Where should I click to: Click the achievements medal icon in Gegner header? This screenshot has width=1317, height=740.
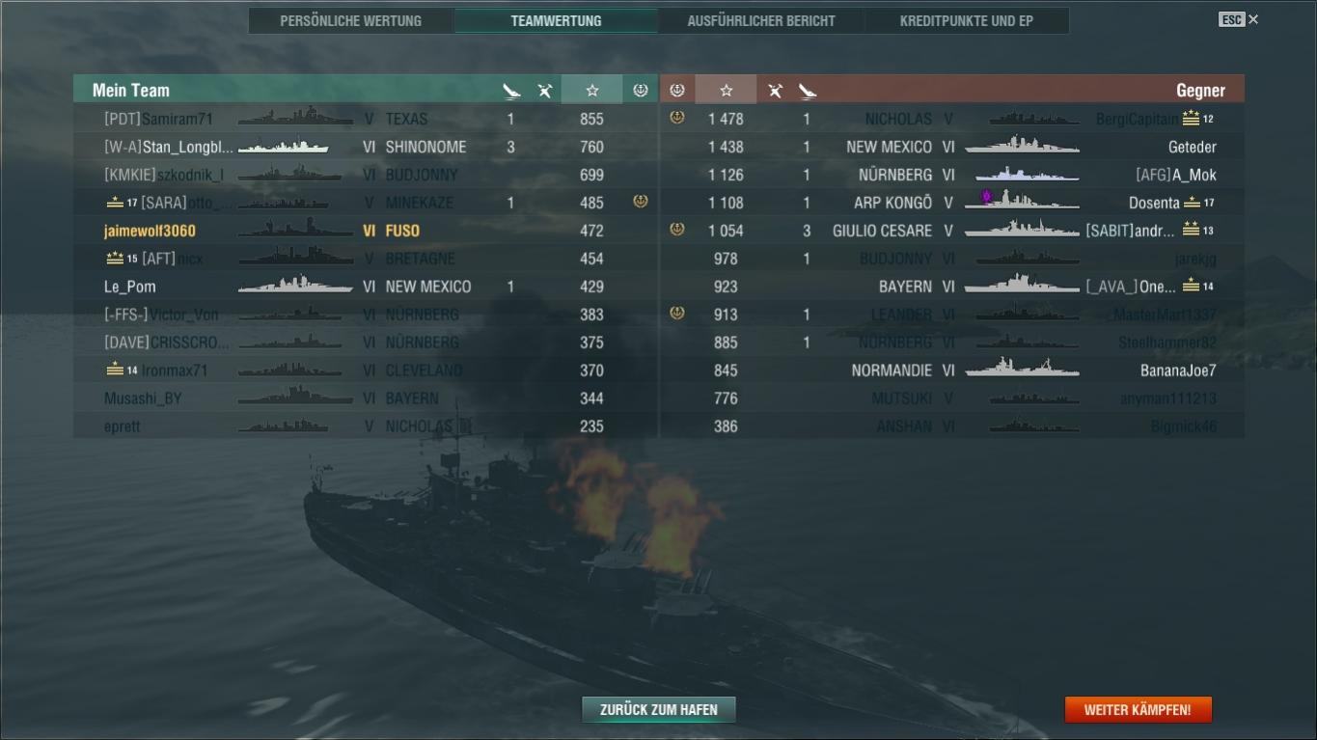[677, 90]
